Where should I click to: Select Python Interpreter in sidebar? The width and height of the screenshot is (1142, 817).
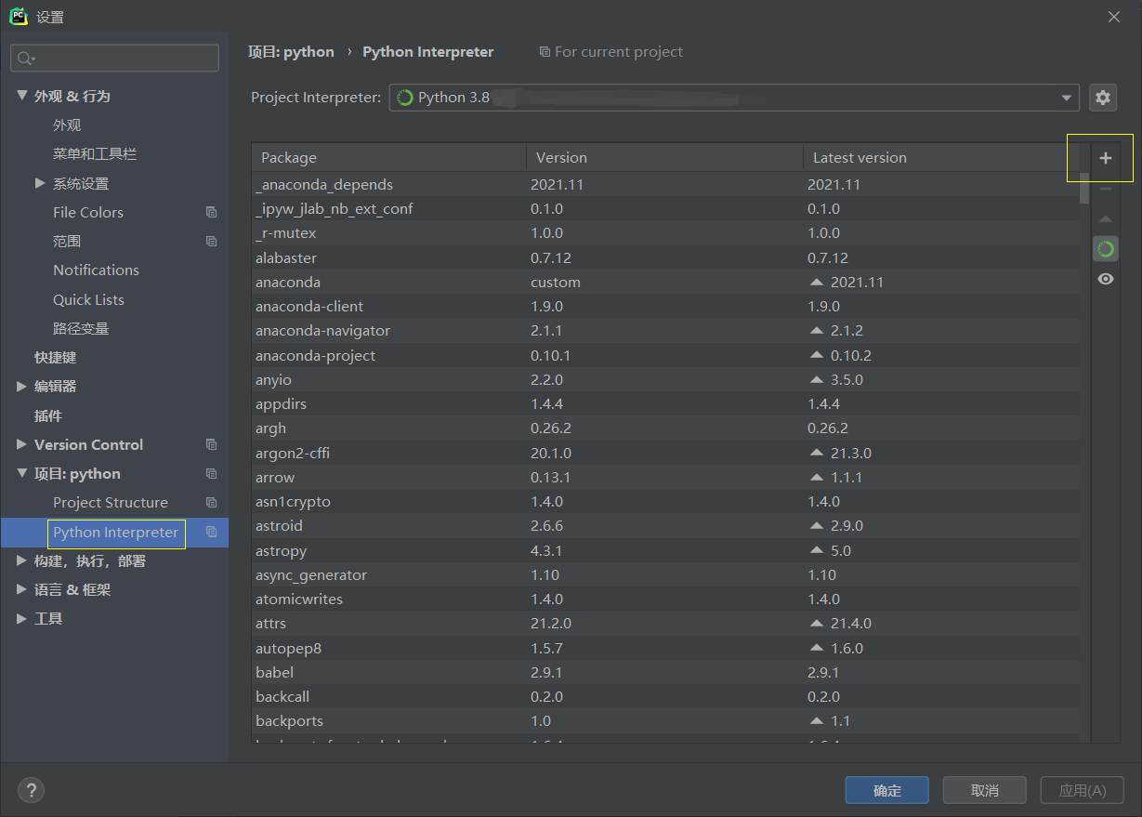tap(115, 533)
